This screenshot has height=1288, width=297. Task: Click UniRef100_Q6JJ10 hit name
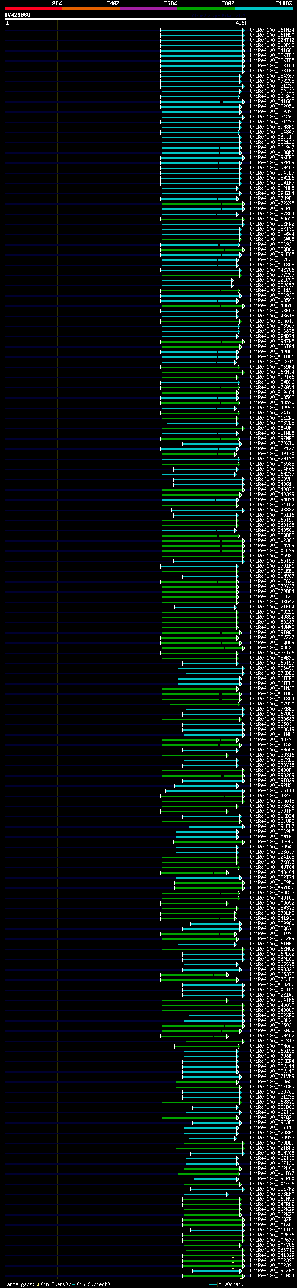click(x=272, y=137)
